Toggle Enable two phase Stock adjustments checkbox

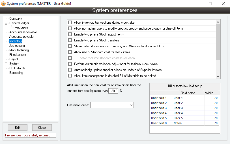click(70, 34)
